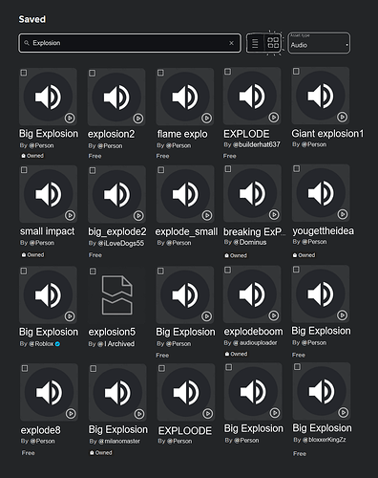Play preview of explode8 audio
This screenshot has height=478, width=378.
(71, 414)
